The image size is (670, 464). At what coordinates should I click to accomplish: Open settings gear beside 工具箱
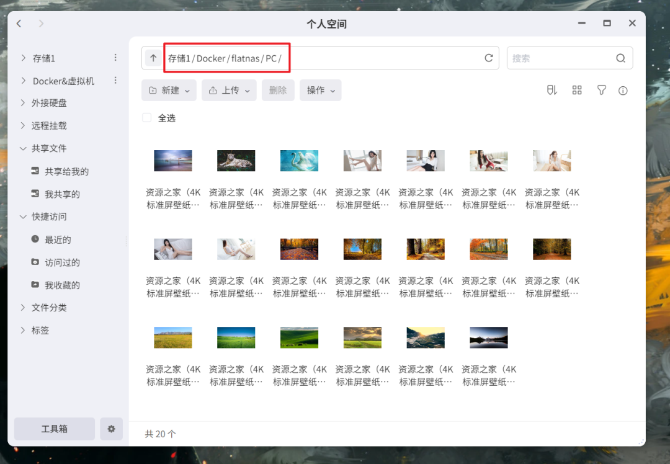point(111,429)
